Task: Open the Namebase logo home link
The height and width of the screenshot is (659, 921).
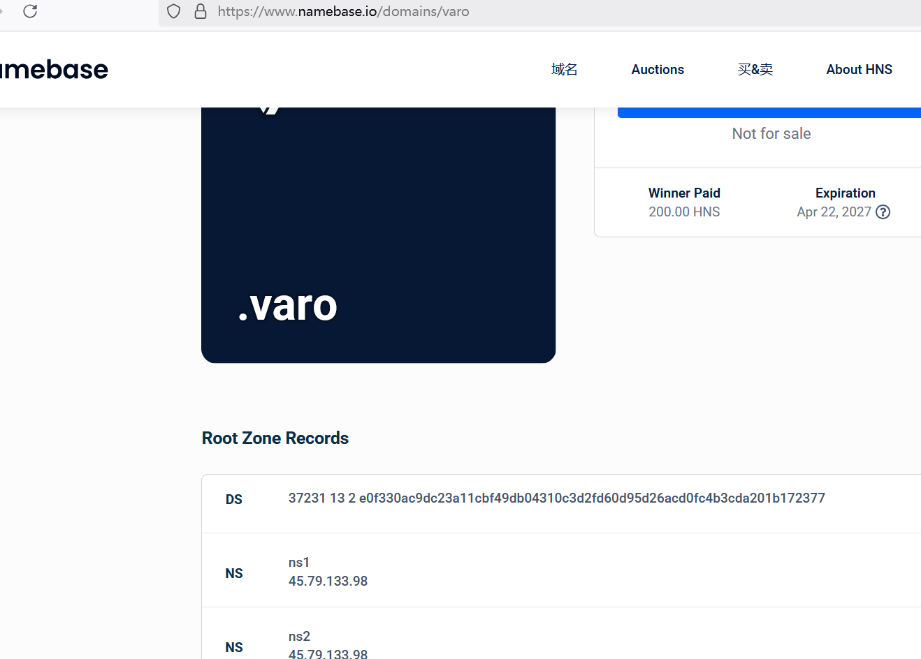Action: (54, 69)
